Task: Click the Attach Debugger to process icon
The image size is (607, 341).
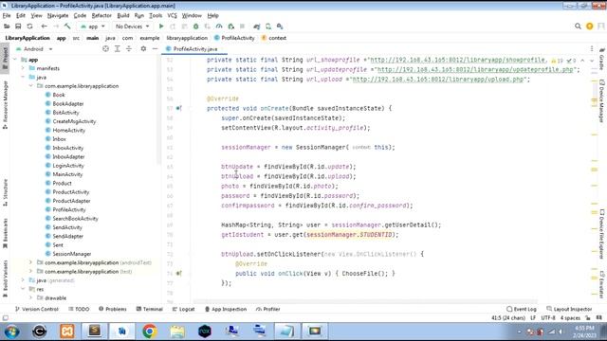Action: pyautogui.click(x=231, y=27)
